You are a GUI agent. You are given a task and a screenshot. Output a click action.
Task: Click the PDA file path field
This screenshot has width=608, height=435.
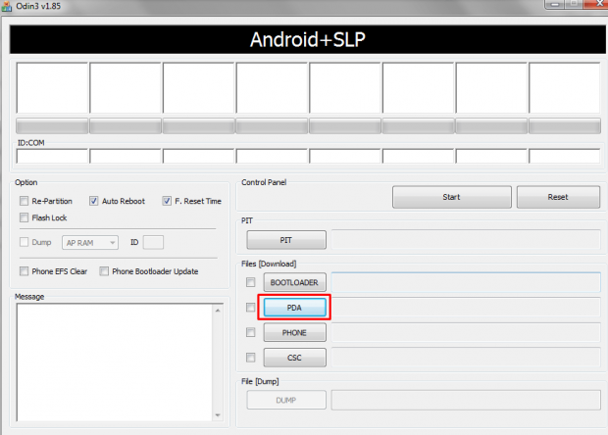click(x=466, y=308)
